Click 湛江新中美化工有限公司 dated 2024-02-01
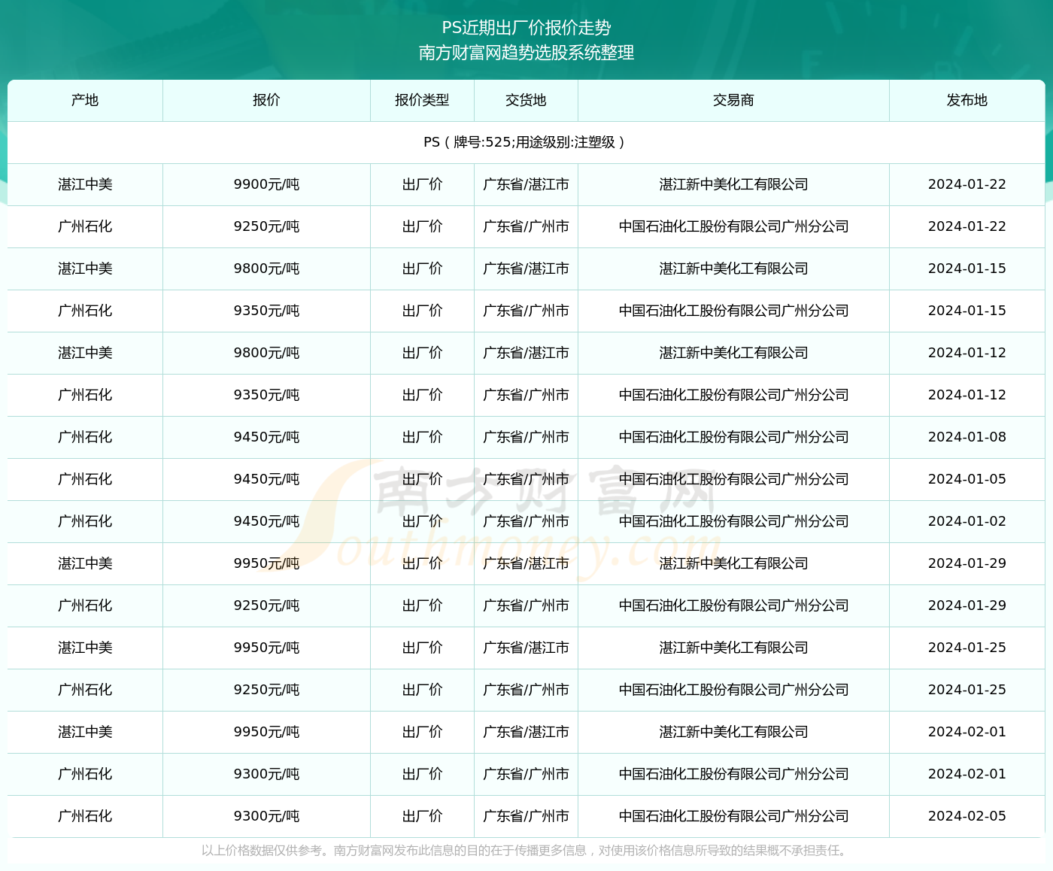The height and width of the screenshot is (871, 1053). (x=733, y=732)
